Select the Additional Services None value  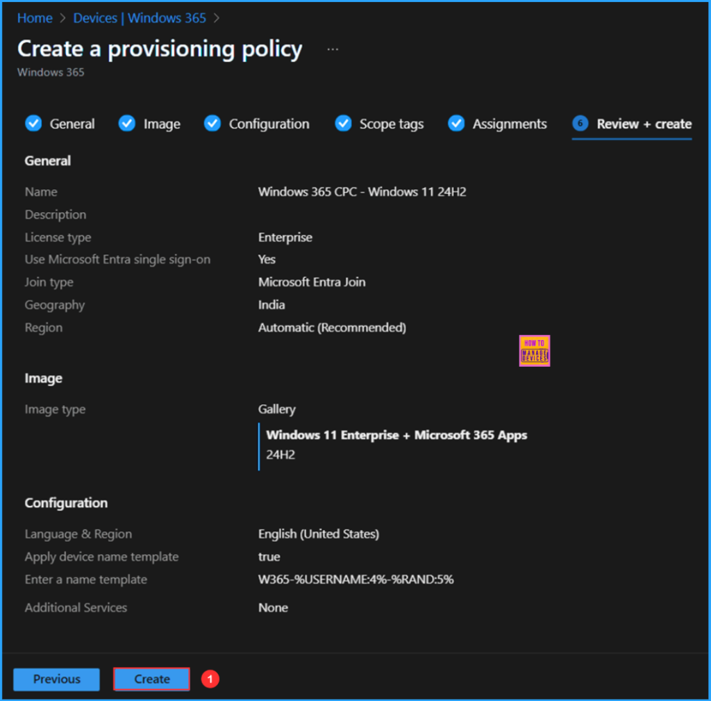[x=273, y=607]
